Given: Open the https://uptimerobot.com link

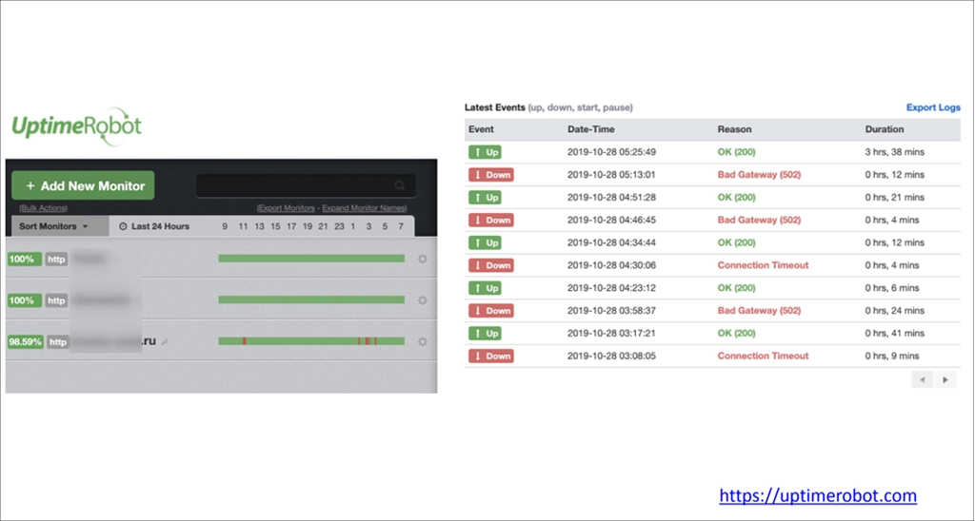Looking at the screenshot, I should (x=818, y=495).
